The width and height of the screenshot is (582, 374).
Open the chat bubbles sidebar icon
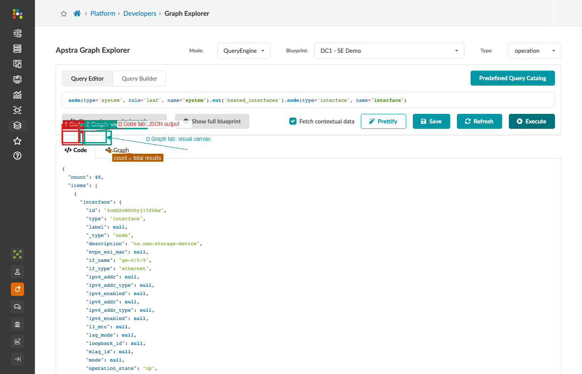17,307
